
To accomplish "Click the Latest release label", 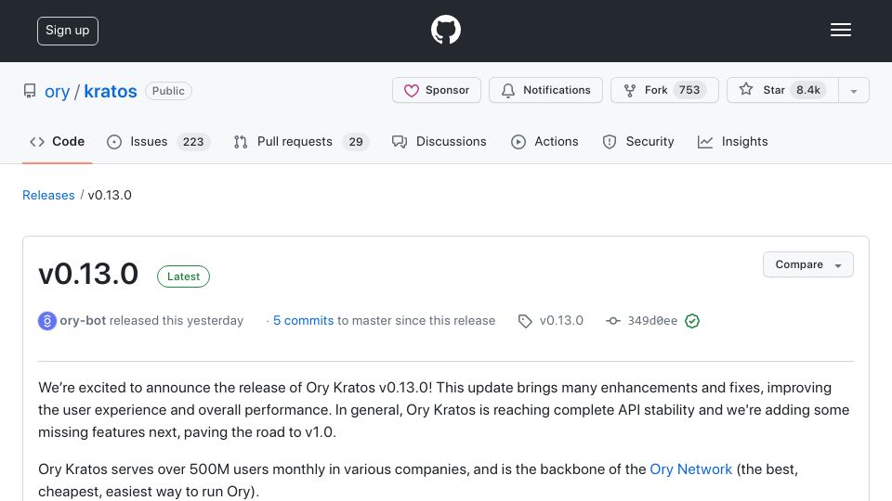I will click(x=183, y=276).
